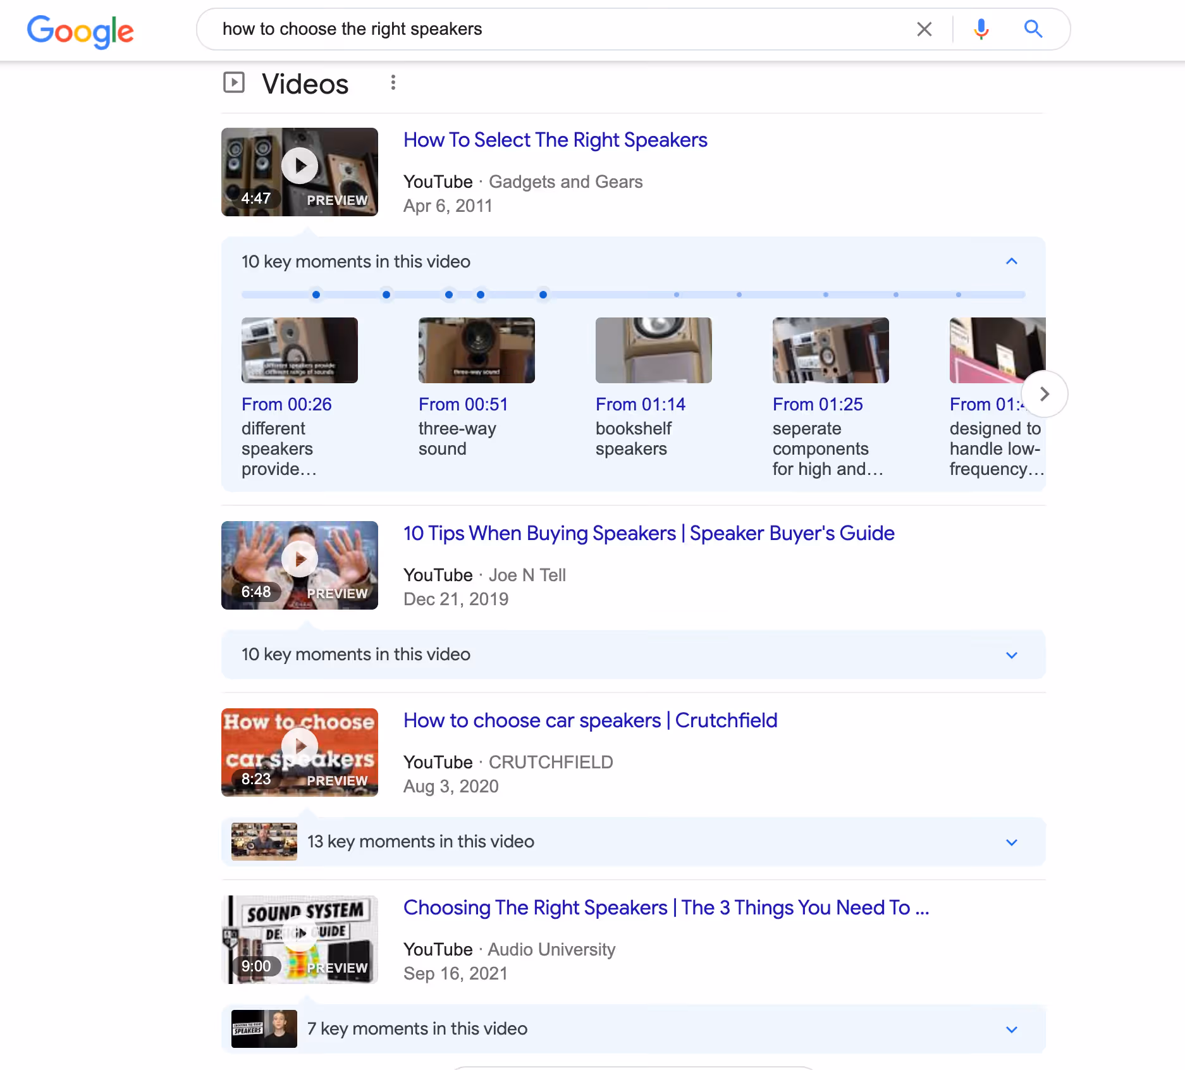This screenshot has width=1185, height=1070.
Task: Play the How To Select The Right Speakers thumbnail
Action: click(300, 172)
